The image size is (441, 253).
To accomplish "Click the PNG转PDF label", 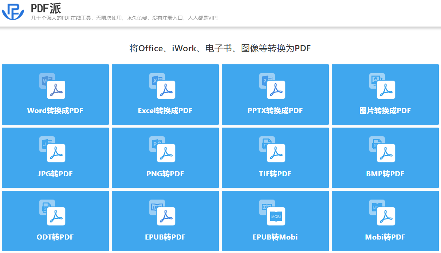I will pyautogui.click(x=165, y=174).
